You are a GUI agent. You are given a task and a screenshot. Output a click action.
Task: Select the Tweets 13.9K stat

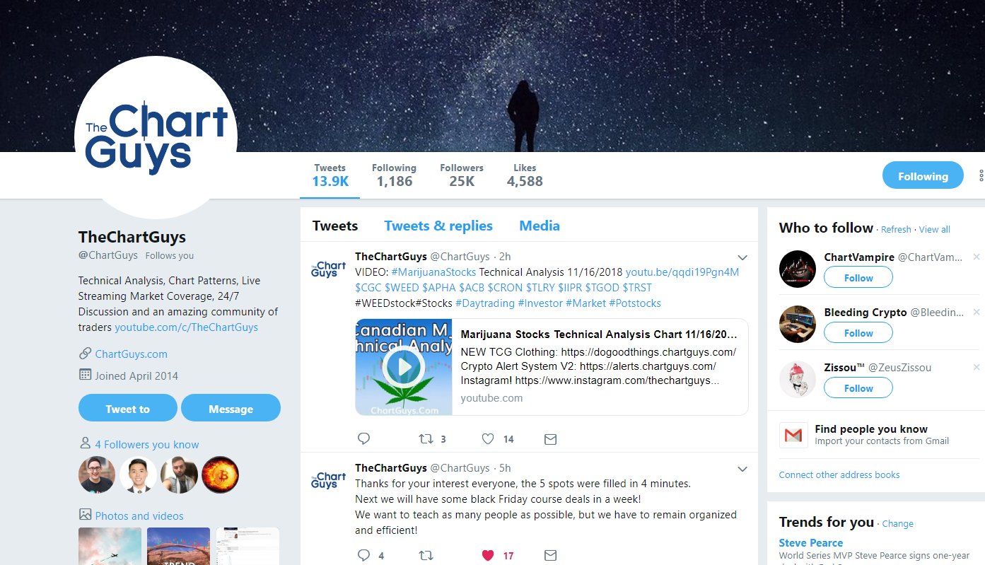pyautogui.click(x=330, y=175)
